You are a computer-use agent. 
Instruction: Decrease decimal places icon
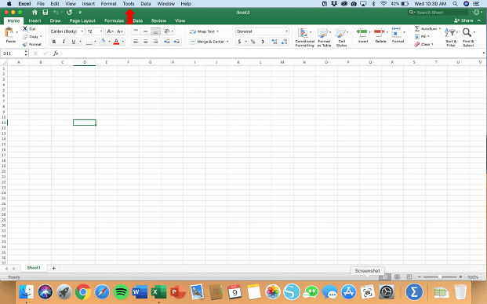click(x=284, y=42)
